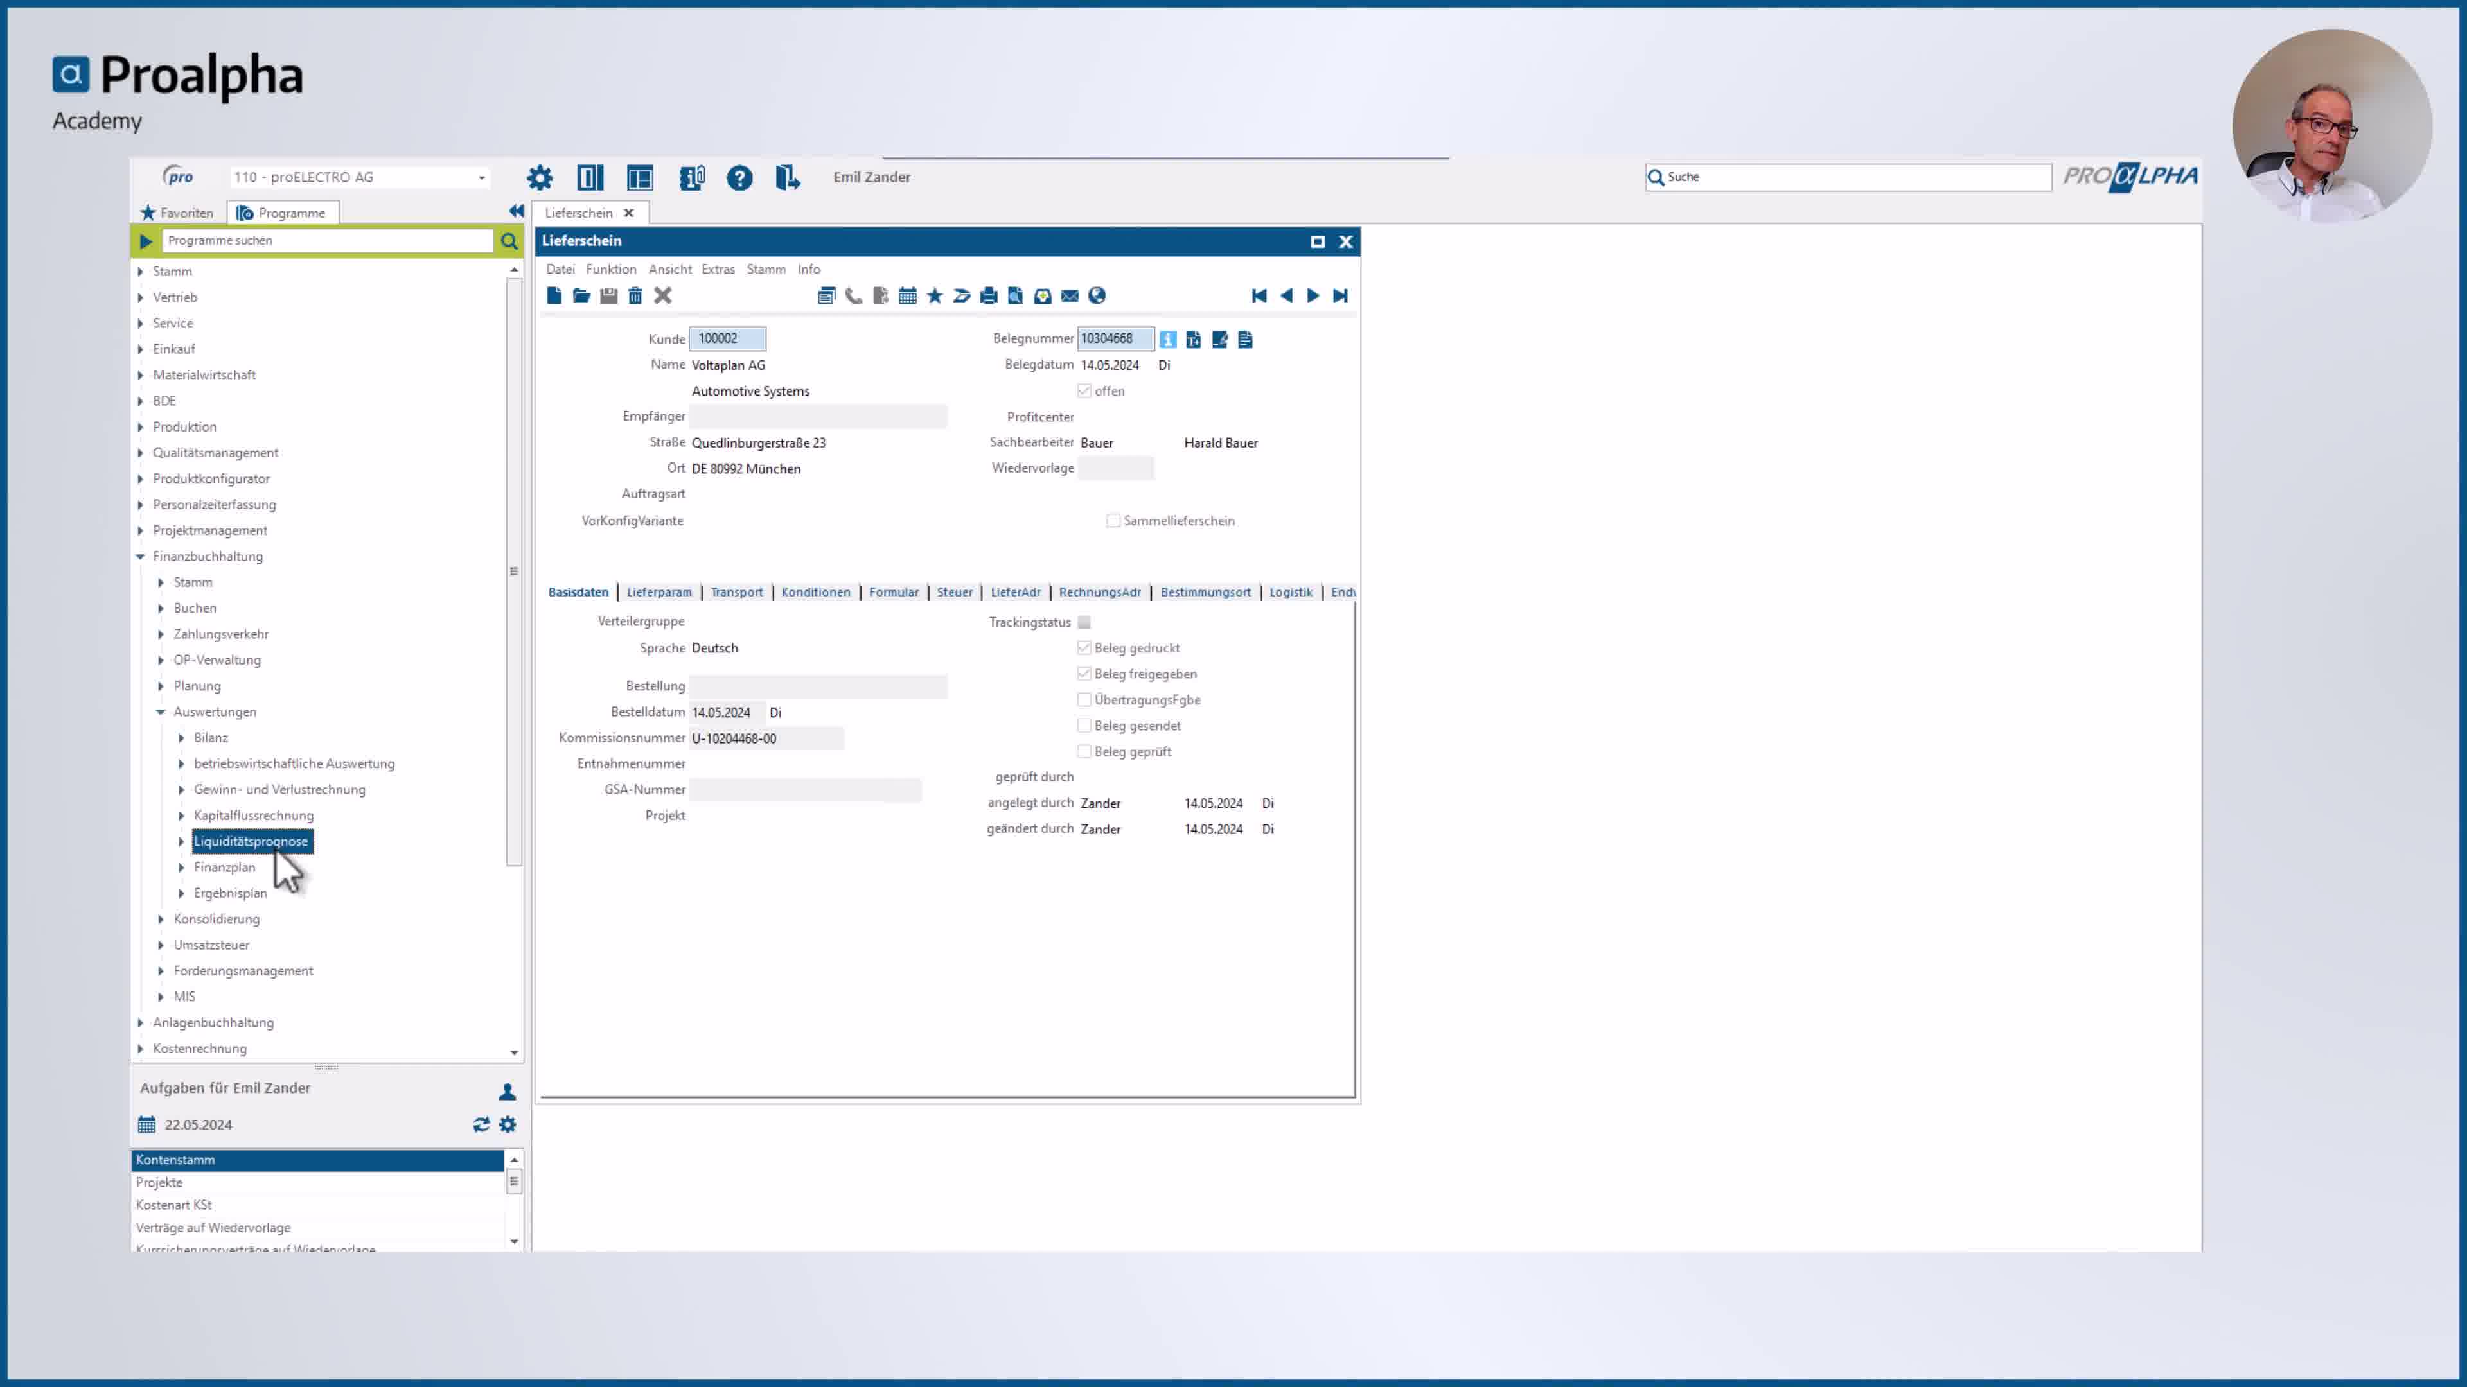Go to the previous record arrow
The width and height of the screenshot is (2467, 1387).
point(1286,296)
